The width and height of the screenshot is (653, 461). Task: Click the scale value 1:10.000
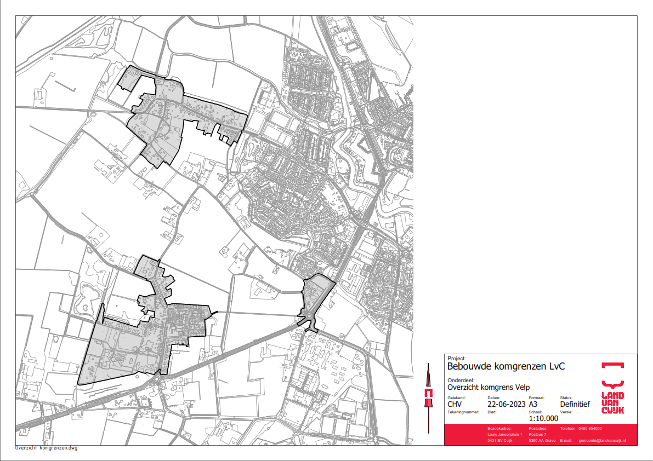pyautogui.click(x=543, y=418)
